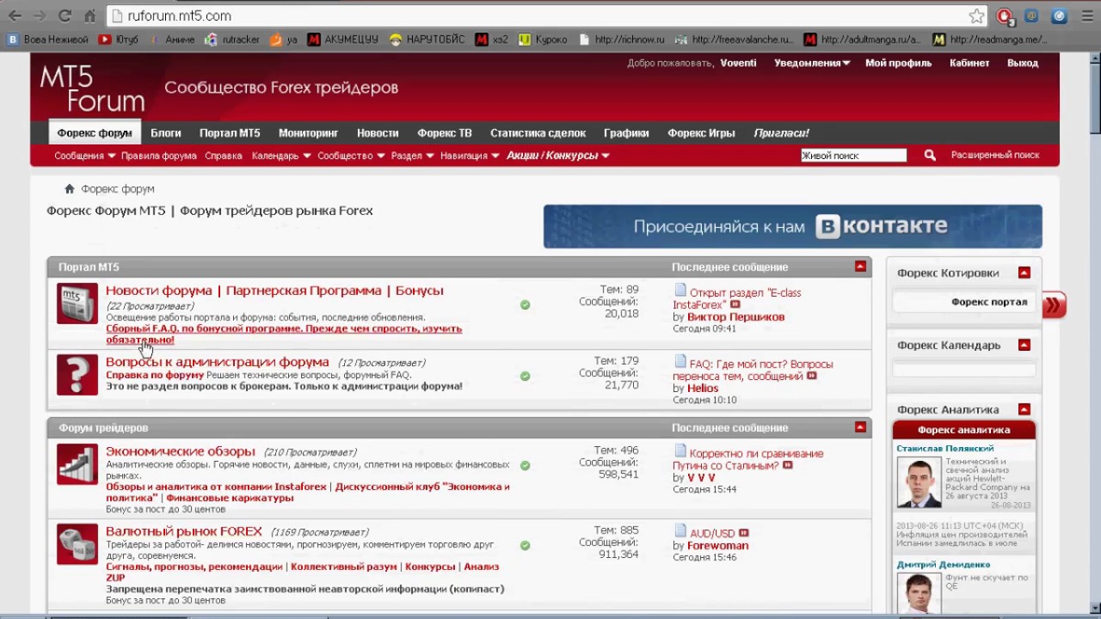
Task: Reload the page with refresh icon
Action: pos(65,15)
